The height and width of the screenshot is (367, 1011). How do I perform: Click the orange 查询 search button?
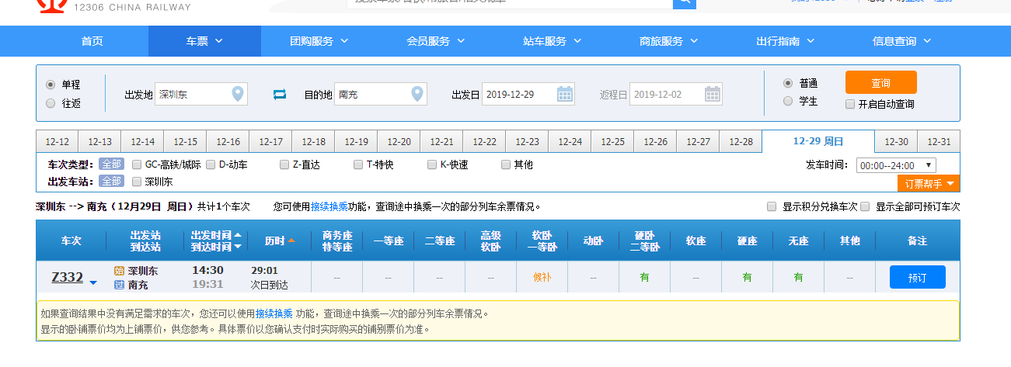click(880, 83)
